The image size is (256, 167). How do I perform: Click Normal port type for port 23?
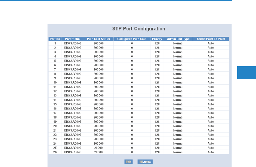pyautogui.click(x=178, y=139)
